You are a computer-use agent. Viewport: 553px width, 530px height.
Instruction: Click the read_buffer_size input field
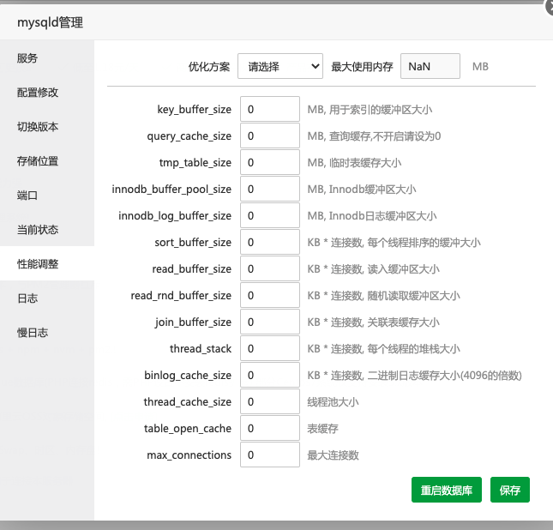point(270,269)
